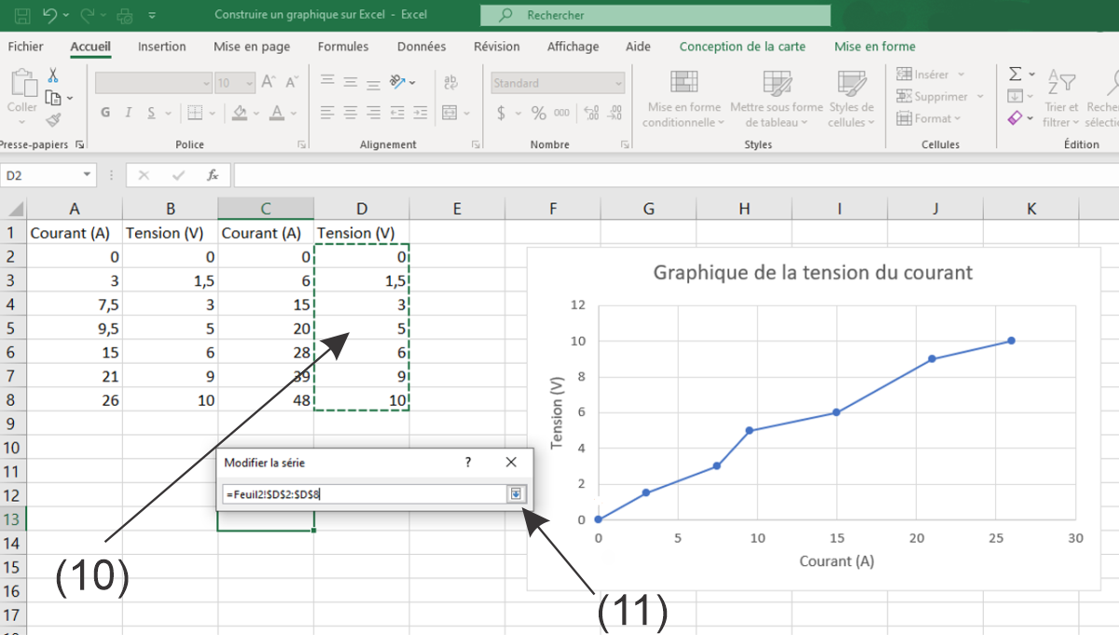The height and width of the screenshot is (635, 1119).
Task: Toggle Italic (I) formatting
Action: [128, 113]
